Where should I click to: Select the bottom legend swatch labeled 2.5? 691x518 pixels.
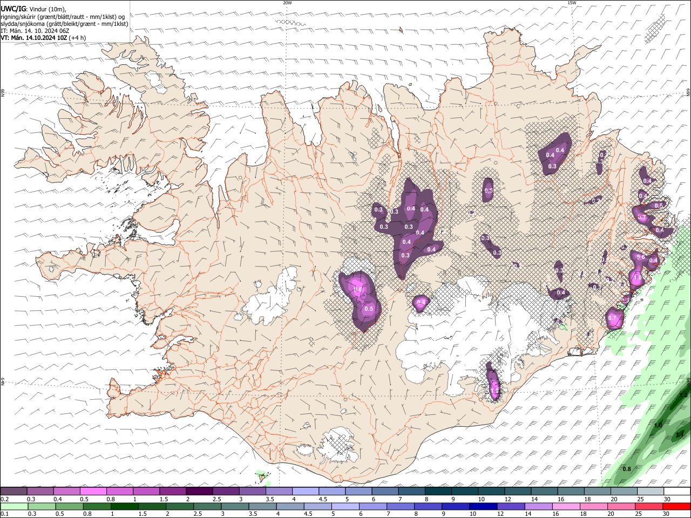207,507
